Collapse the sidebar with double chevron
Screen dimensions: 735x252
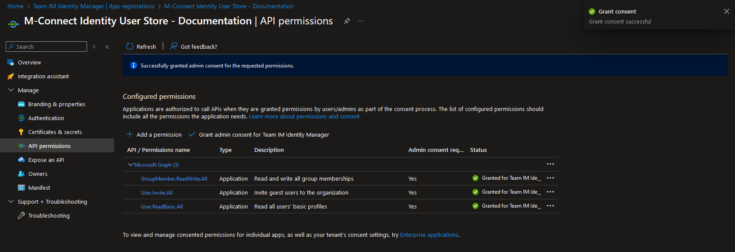107,47
